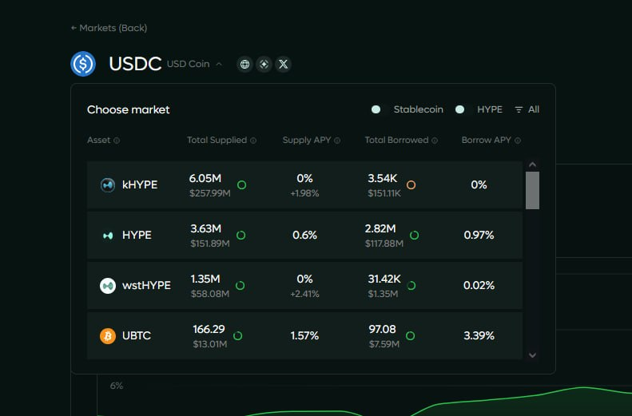Click kHYPE total supplied 6.05M
This screenshot has height=416, width=632.
pos(205,178)
